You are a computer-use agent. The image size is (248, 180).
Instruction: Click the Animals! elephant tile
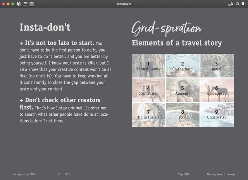coord(183,90)
